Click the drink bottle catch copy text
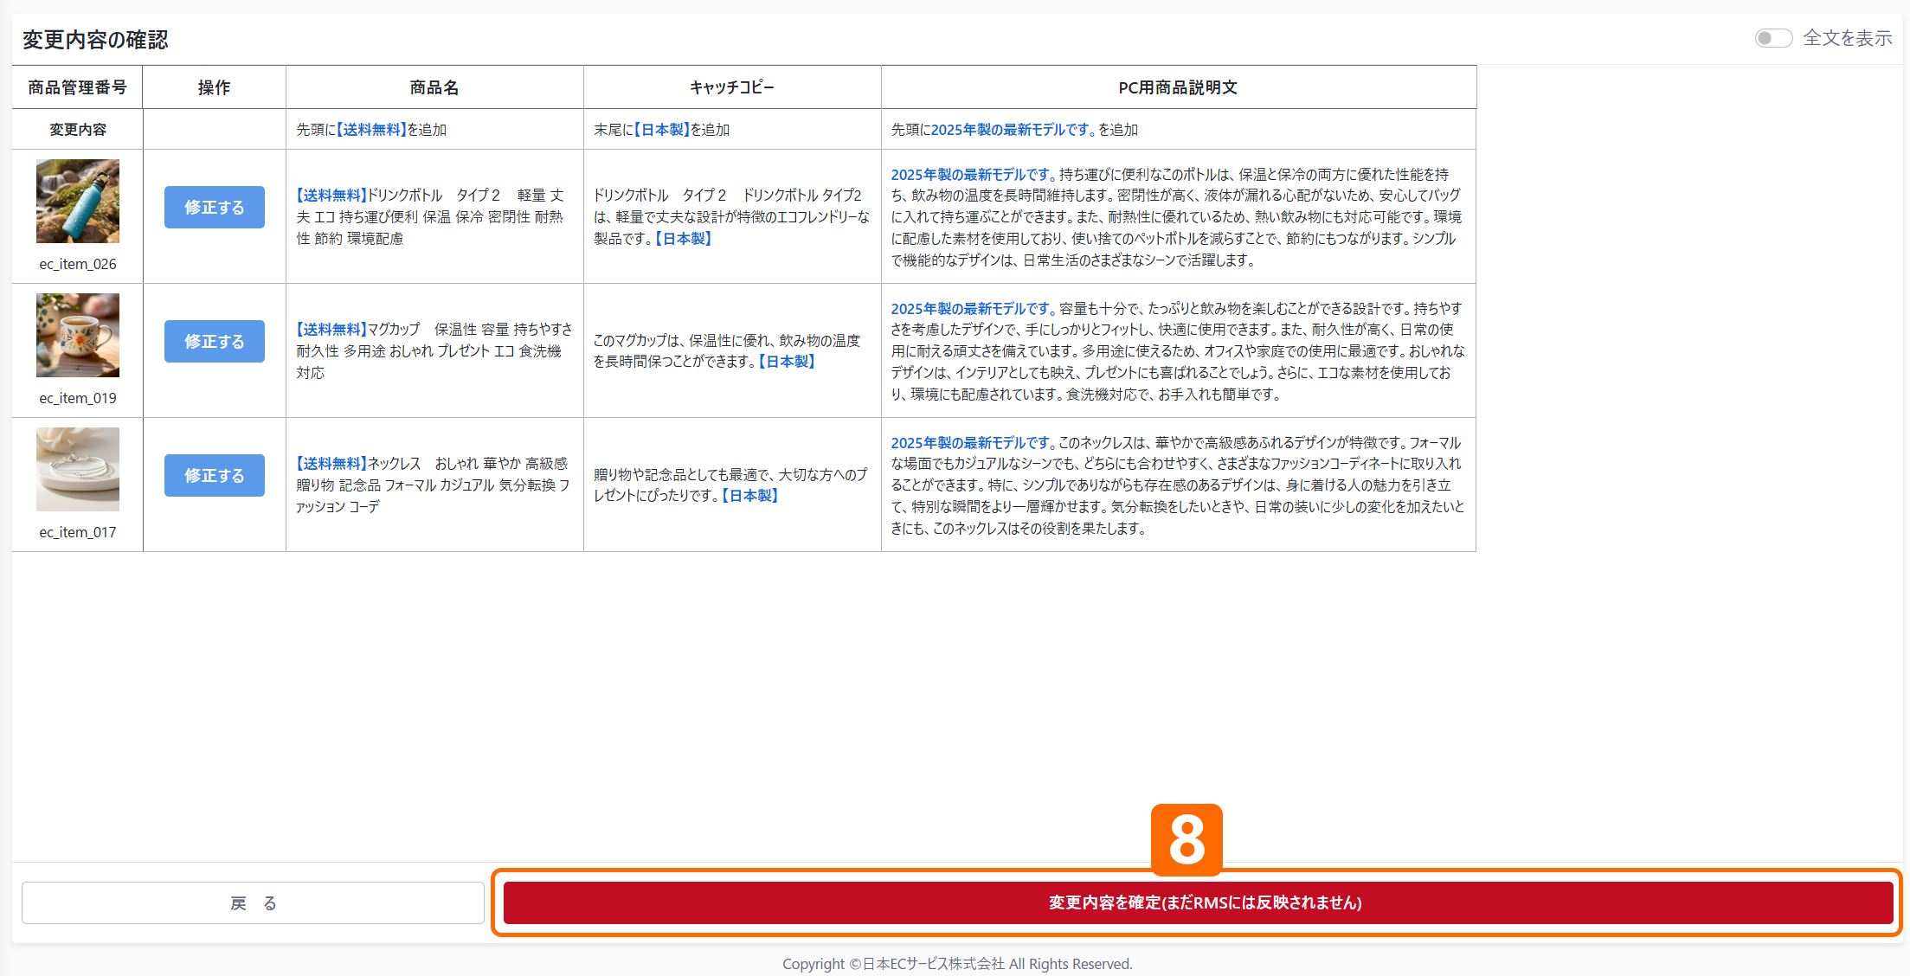This screenshot has width=1910, height=976. tap(732, 216)
